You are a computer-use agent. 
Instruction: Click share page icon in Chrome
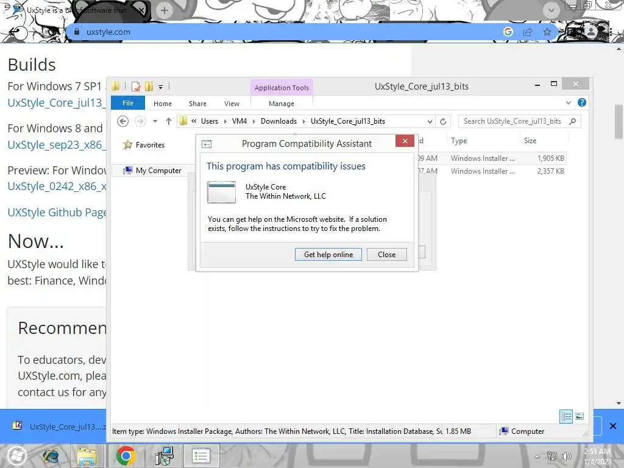point(528,32)
